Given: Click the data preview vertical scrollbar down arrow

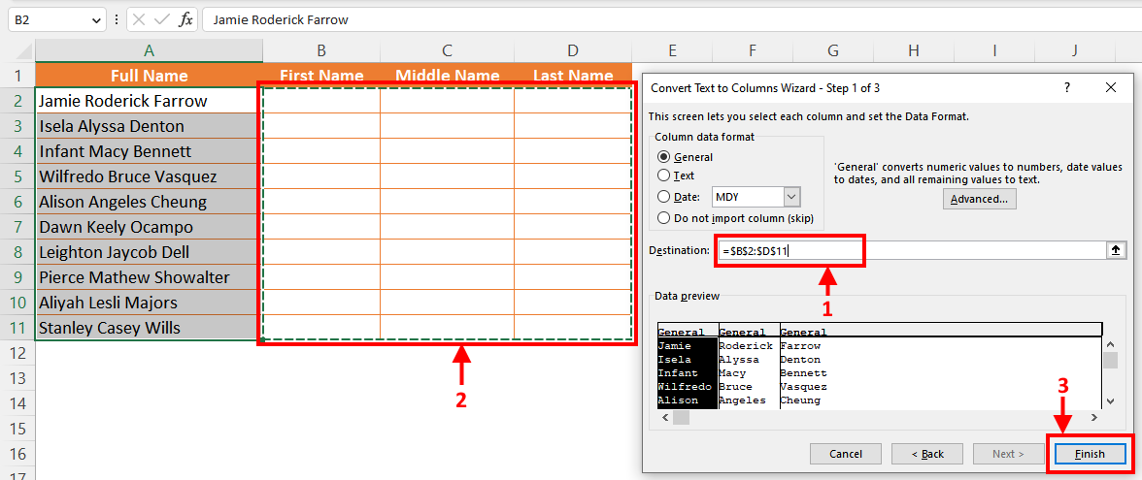Looking at the screenshot, I should coord(1110,400).
